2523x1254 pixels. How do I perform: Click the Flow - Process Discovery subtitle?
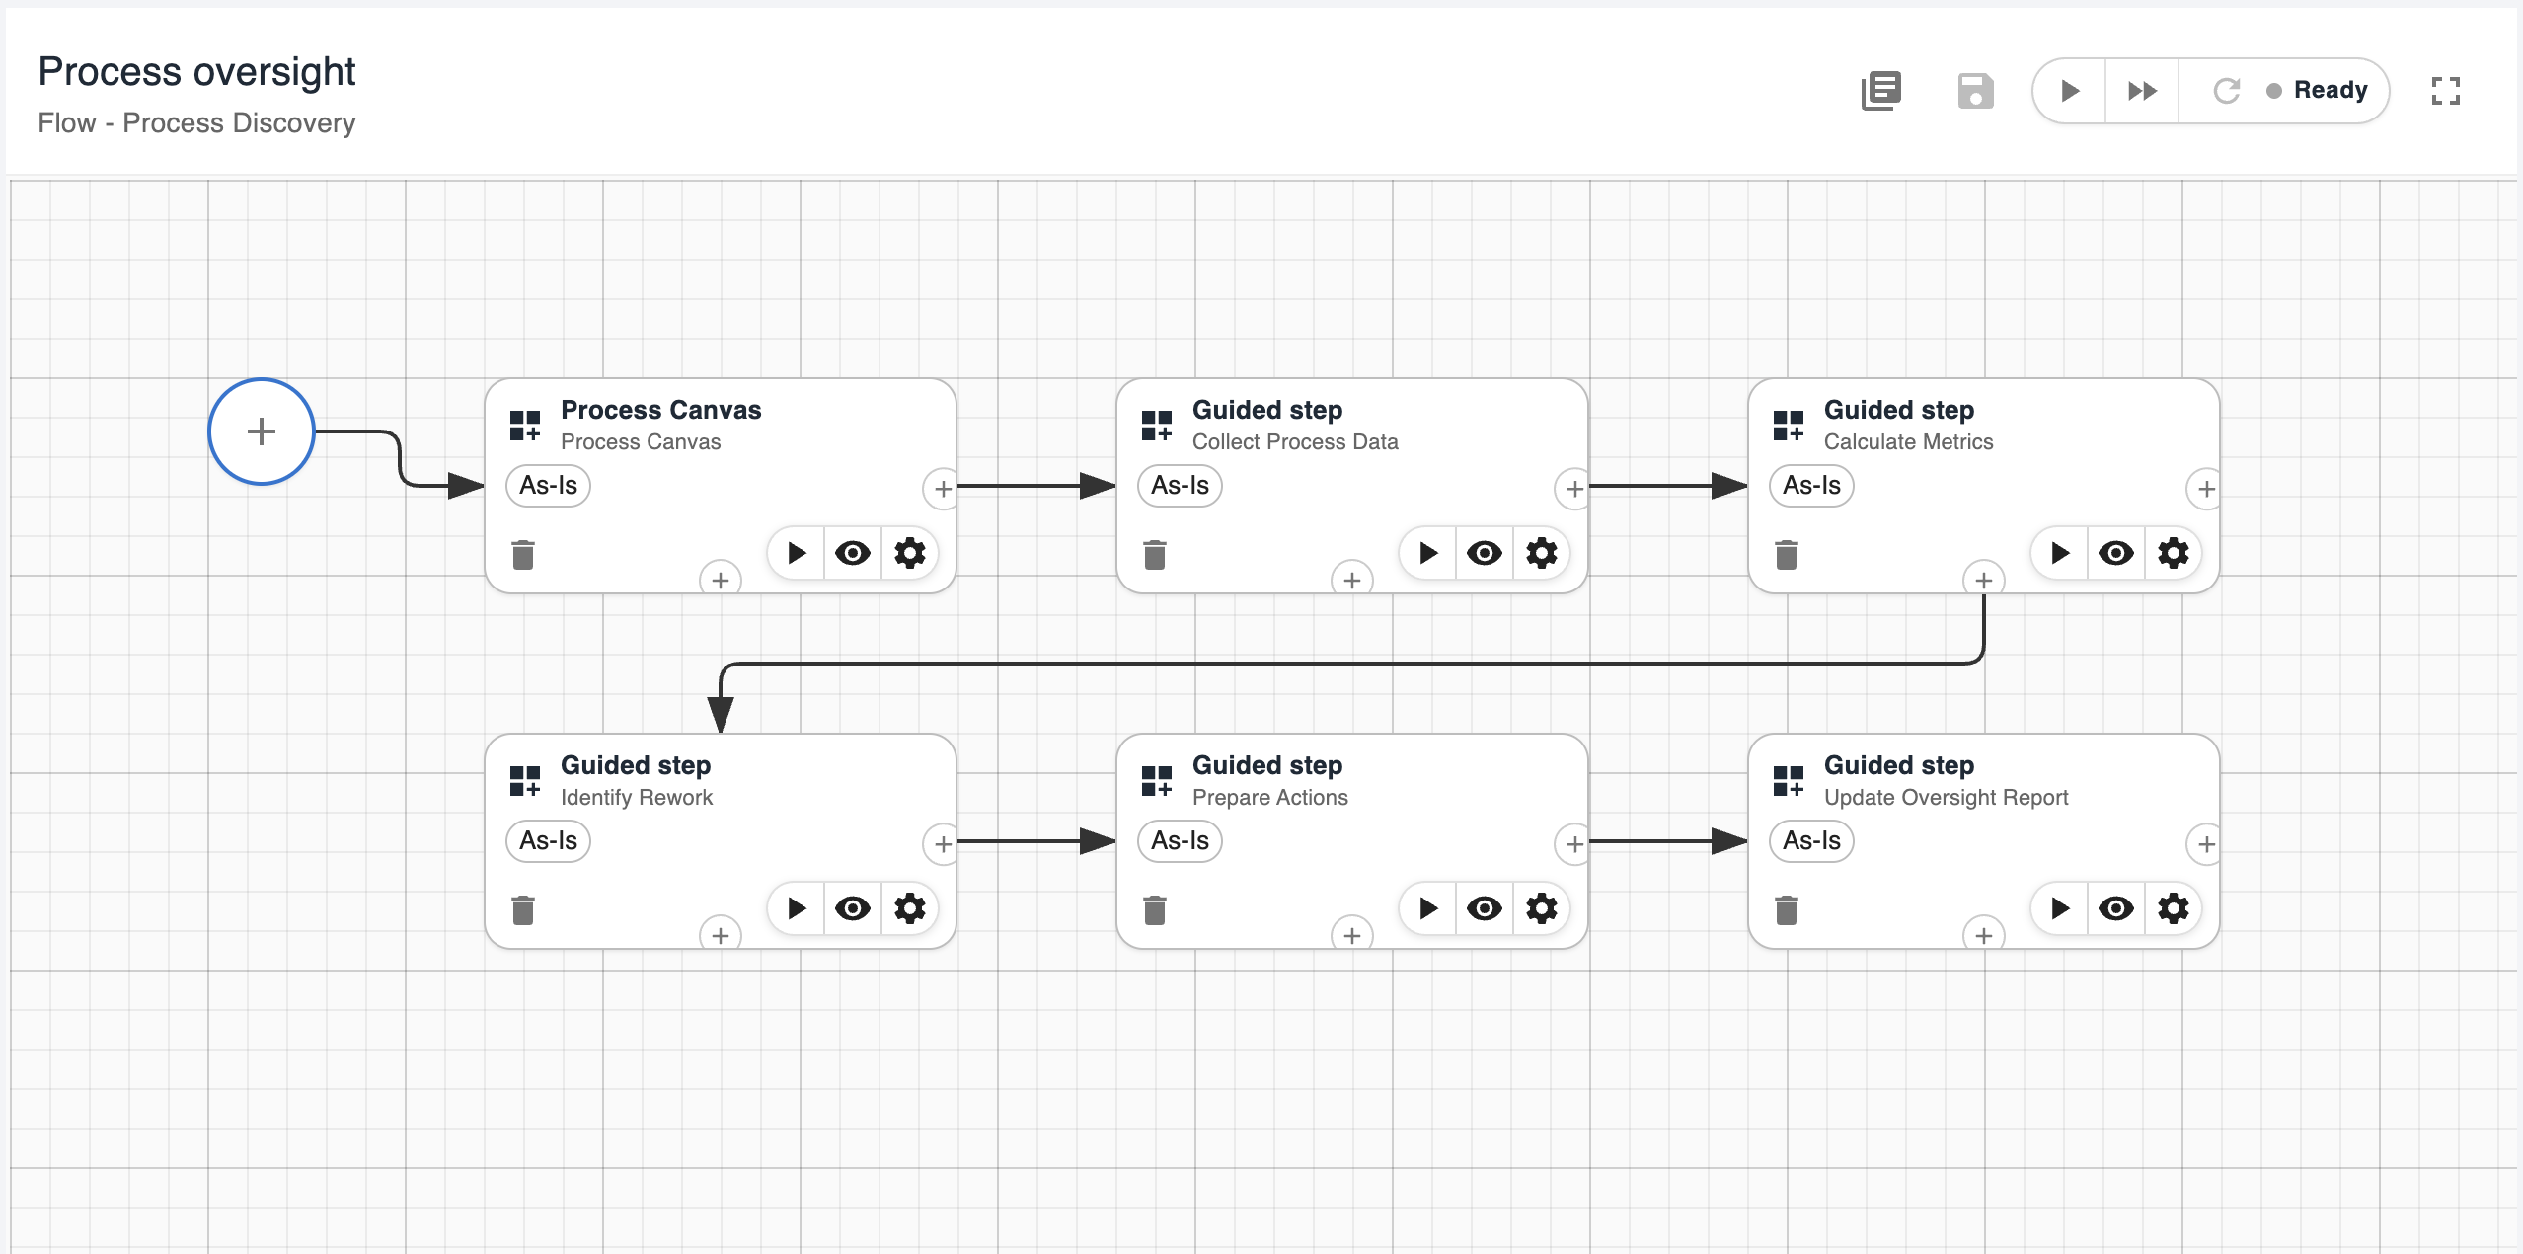pos(196,123)
